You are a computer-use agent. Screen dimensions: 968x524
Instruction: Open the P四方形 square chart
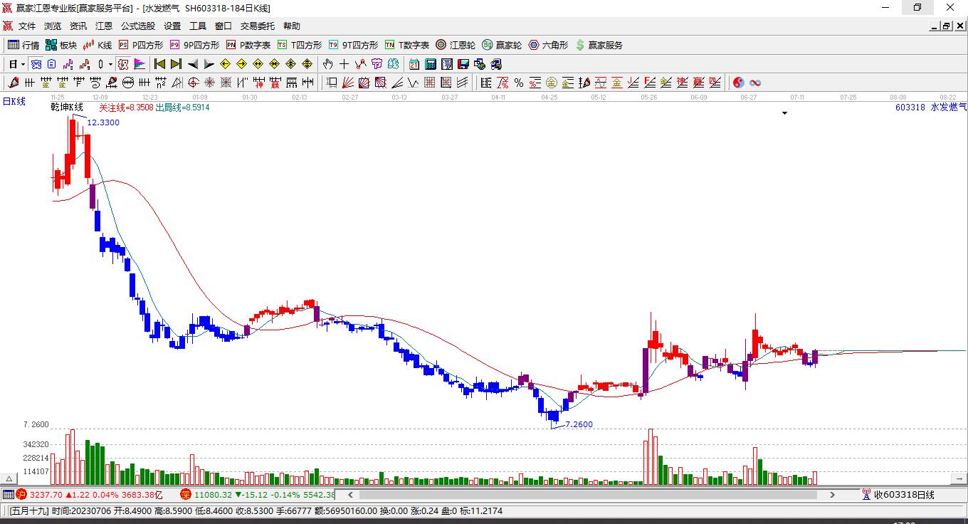coord(140,45)
